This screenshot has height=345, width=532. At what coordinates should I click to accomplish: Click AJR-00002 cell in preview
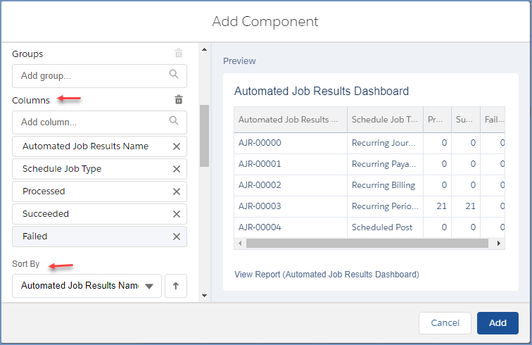291,185
